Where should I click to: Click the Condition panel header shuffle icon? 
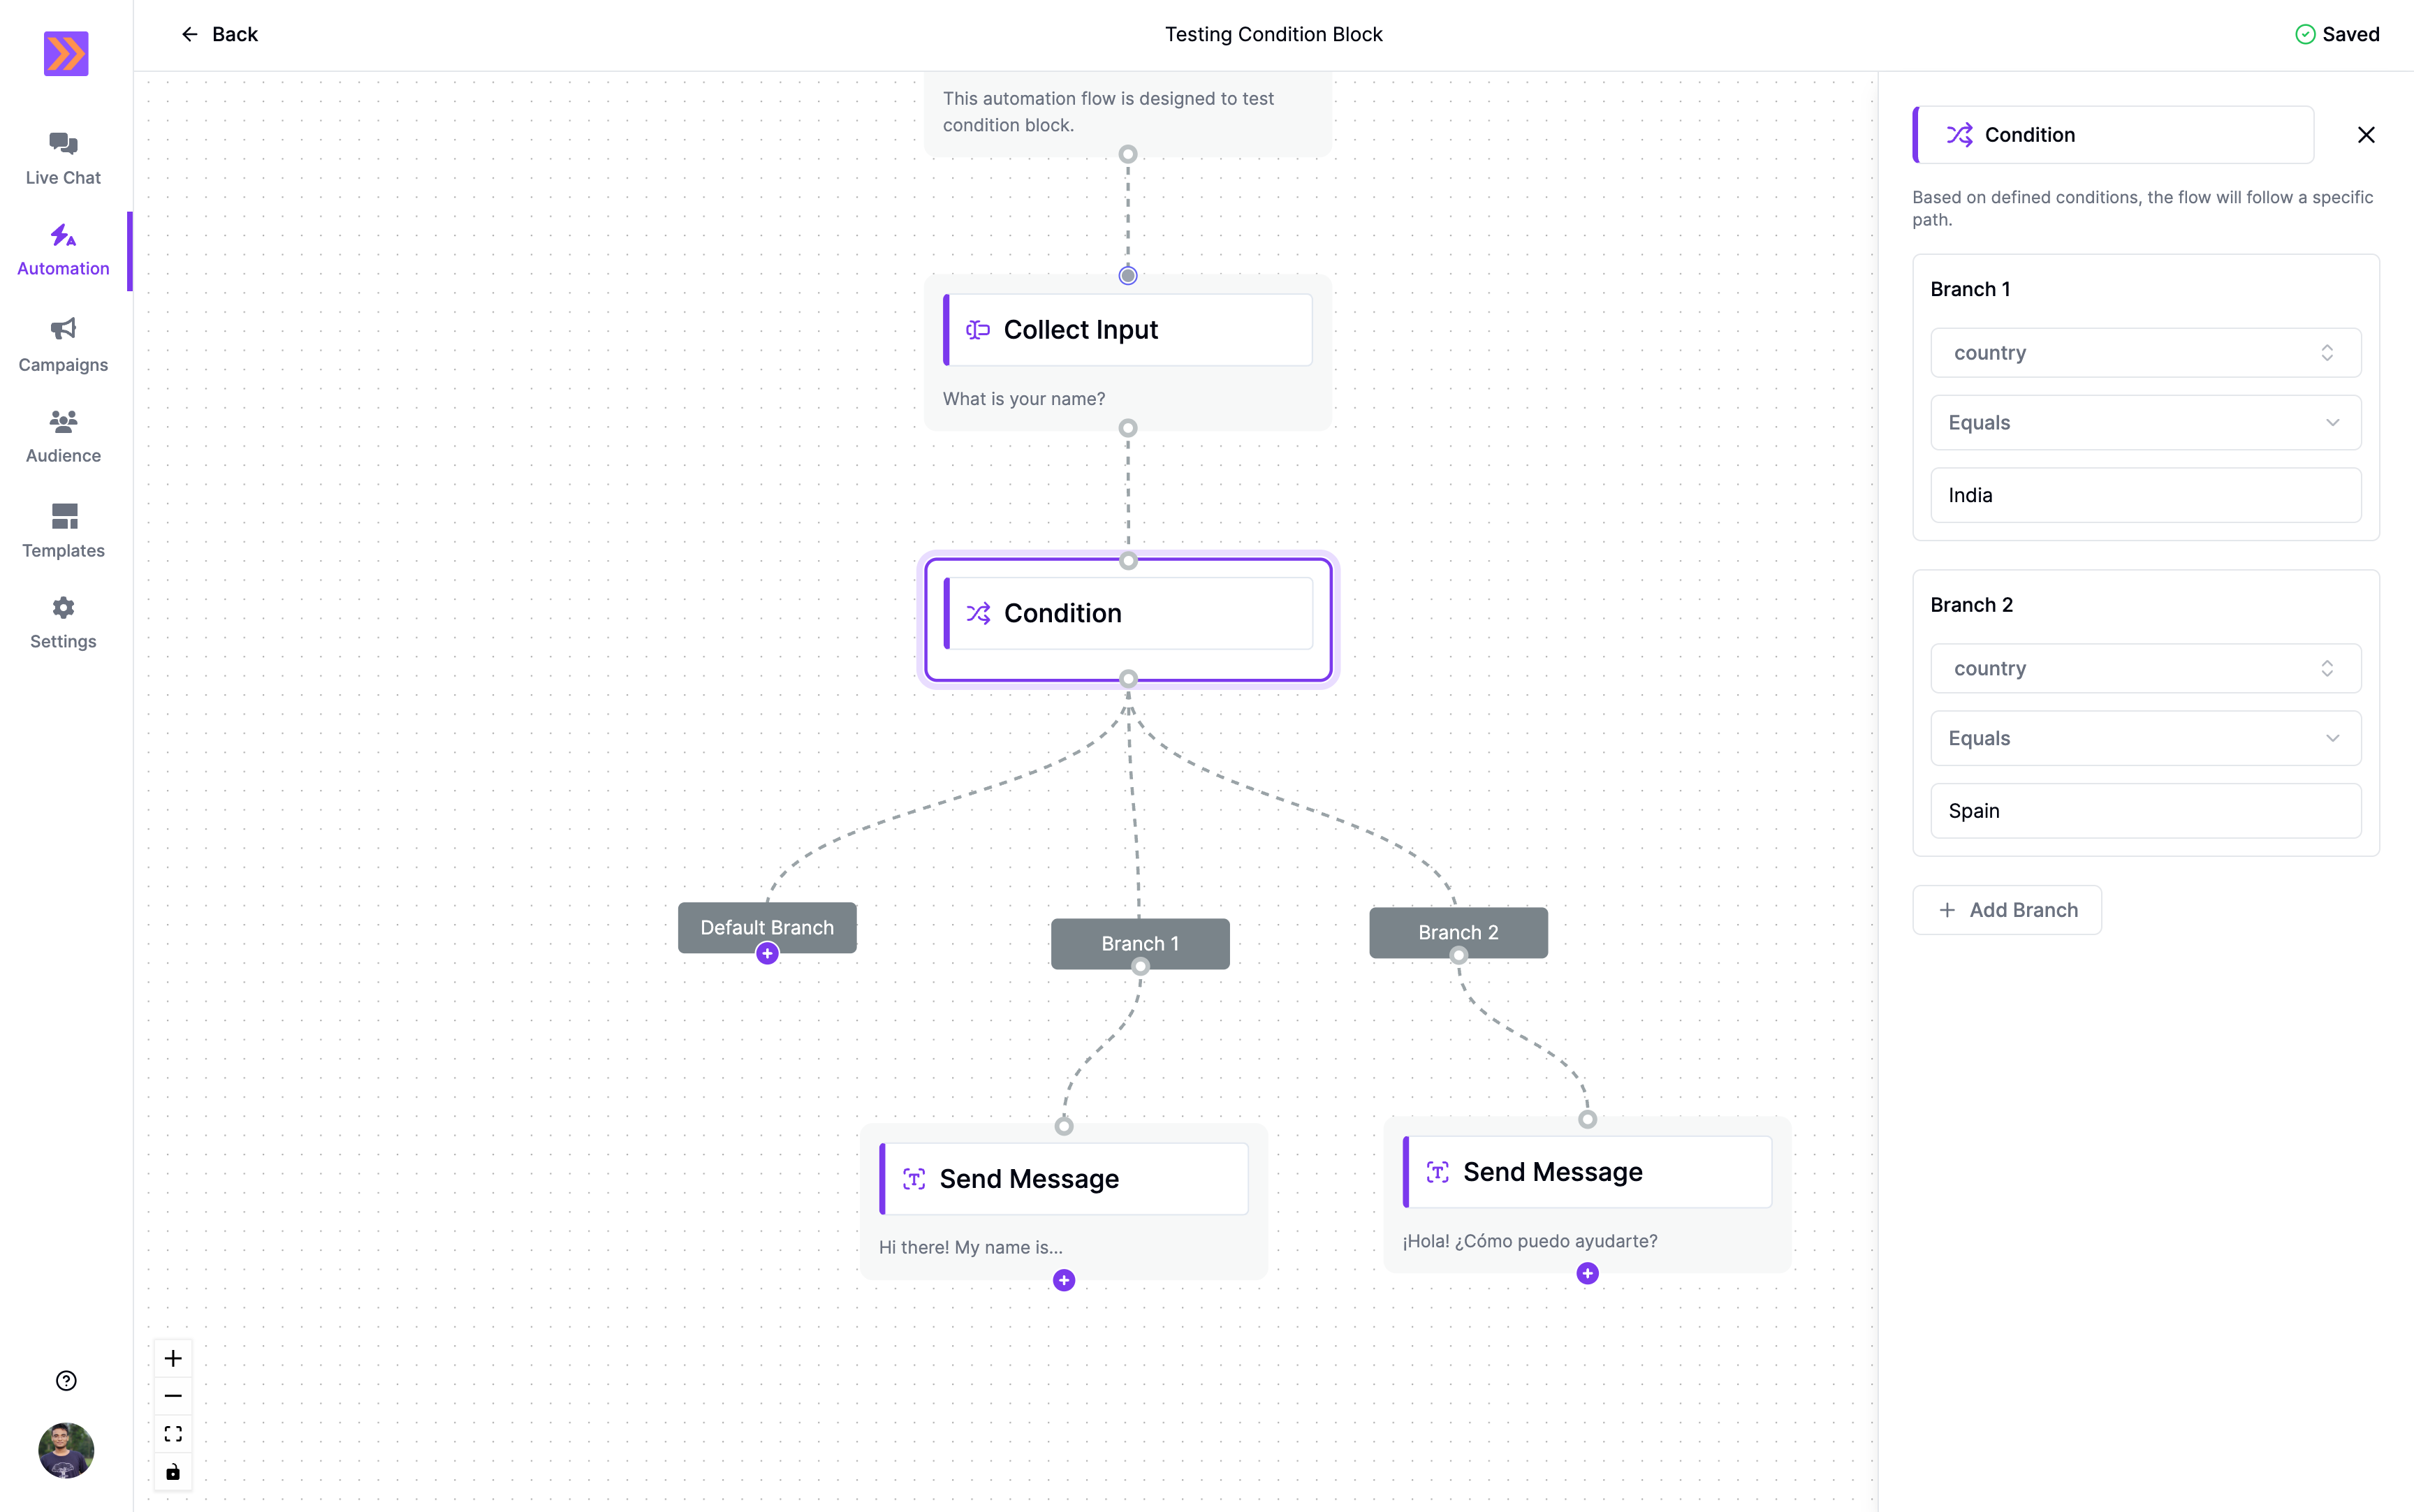click(x=1959, y=135)
